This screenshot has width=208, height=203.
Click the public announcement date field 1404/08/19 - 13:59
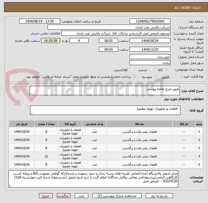[x=40, y=21]
